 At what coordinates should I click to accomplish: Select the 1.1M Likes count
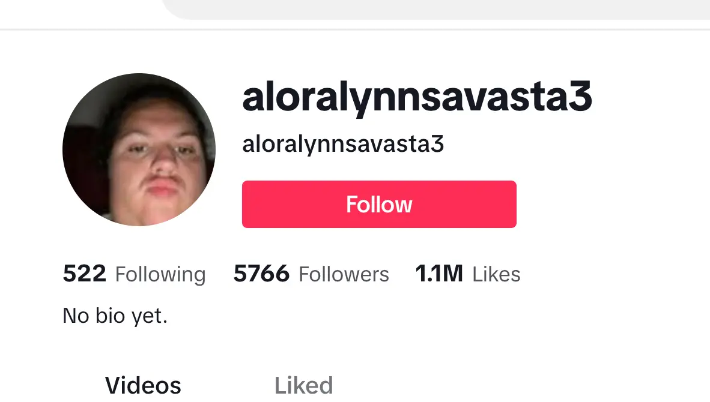click(x=468, y=274)
